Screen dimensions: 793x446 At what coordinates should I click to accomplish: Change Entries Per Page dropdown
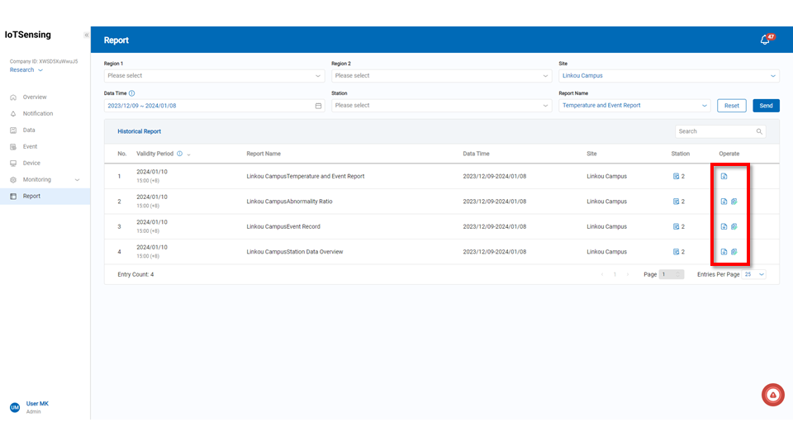coord(754,274)
